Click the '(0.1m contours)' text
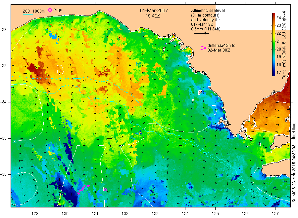Image resolution: width=298 pixels, height=218 pixels. 205,15
